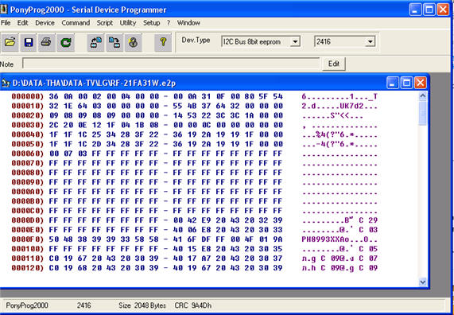Maximize the PonyProg2000 main window
Screen dimensions: 454x315
[x=429, y=10]
